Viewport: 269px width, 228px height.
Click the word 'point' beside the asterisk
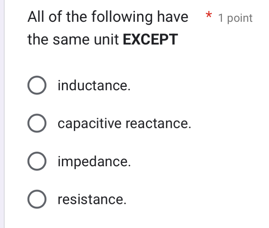[240, 18]
